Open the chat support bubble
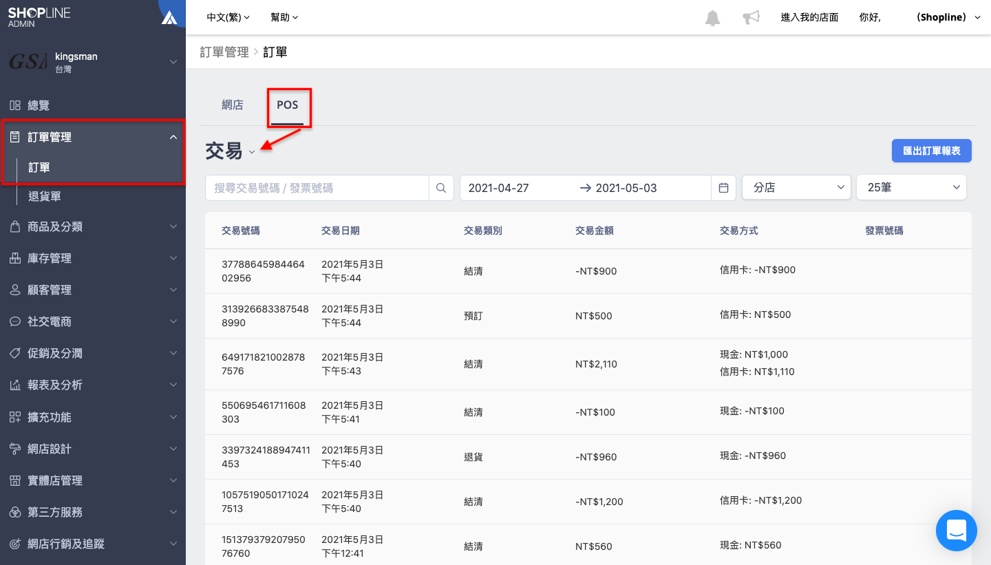Viewport: 991px width, 565px height. click(956, 531)
